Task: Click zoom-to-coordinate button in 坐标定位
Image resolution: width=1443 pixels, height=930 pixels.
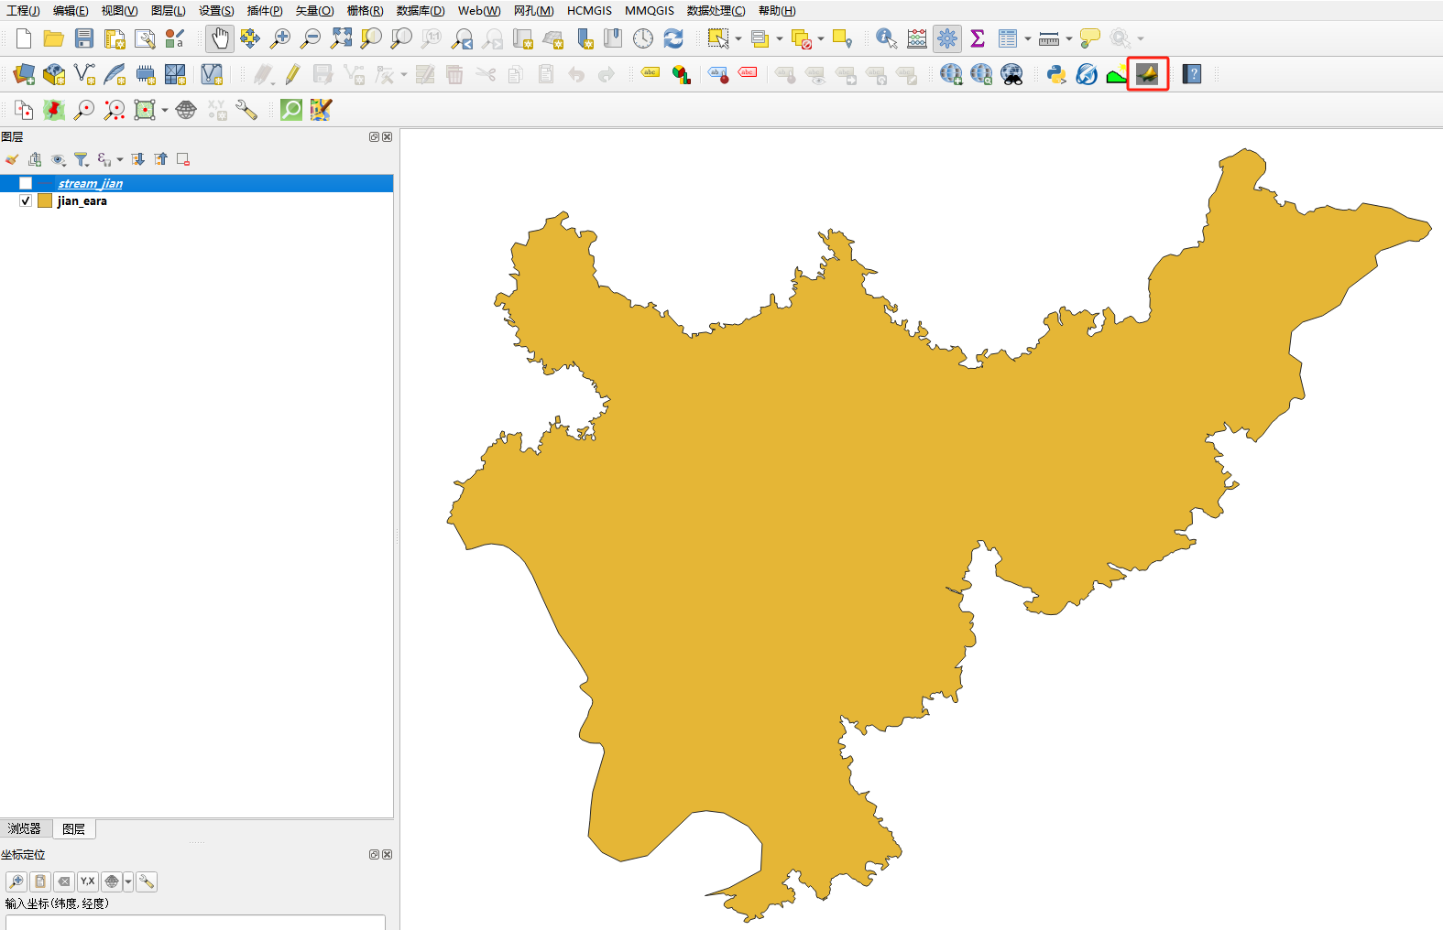Action: pos(16,881)
